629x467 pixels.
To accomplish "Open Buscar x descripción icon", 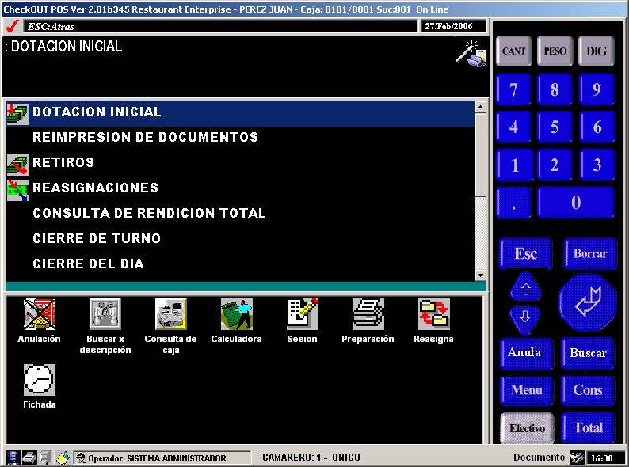I will [105, 314].
